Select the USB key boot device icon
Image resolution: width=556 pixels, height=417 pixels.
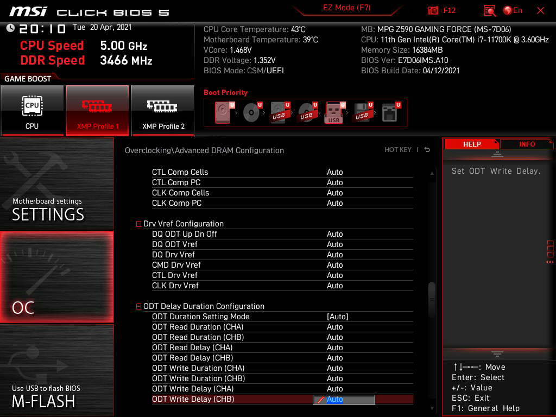[x=334, y=112]
